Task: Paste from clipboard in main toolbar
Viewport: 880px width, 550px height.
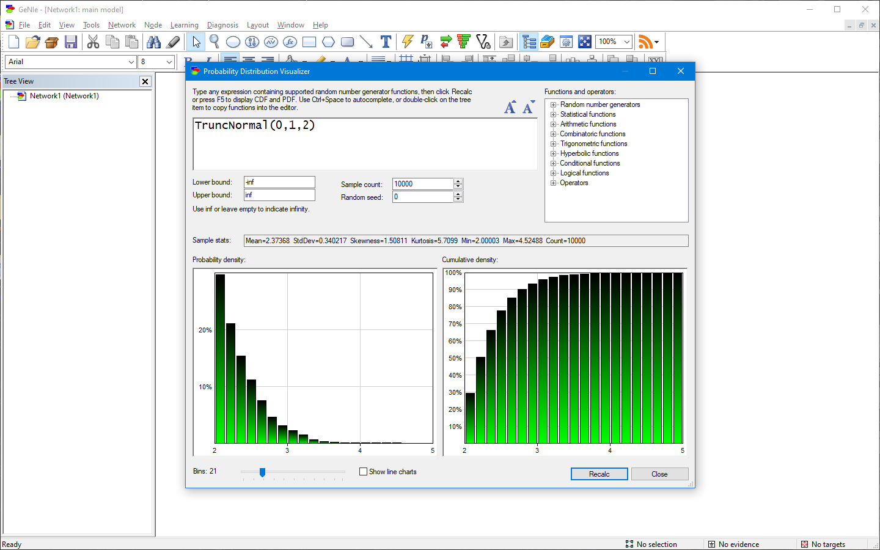Action: point(131,42)
